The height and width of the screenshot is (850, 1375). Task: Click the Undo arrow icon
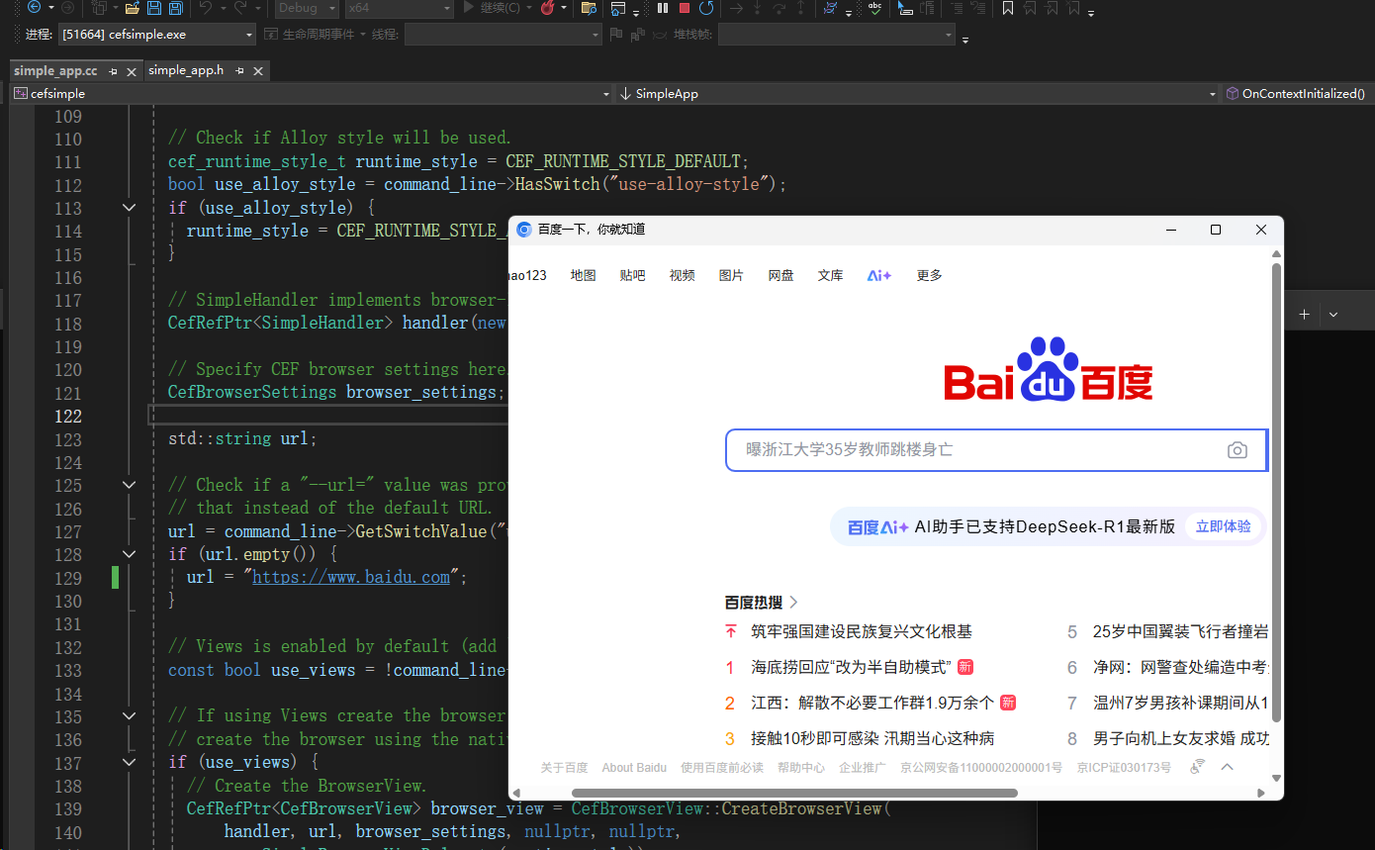click(206, 8)
